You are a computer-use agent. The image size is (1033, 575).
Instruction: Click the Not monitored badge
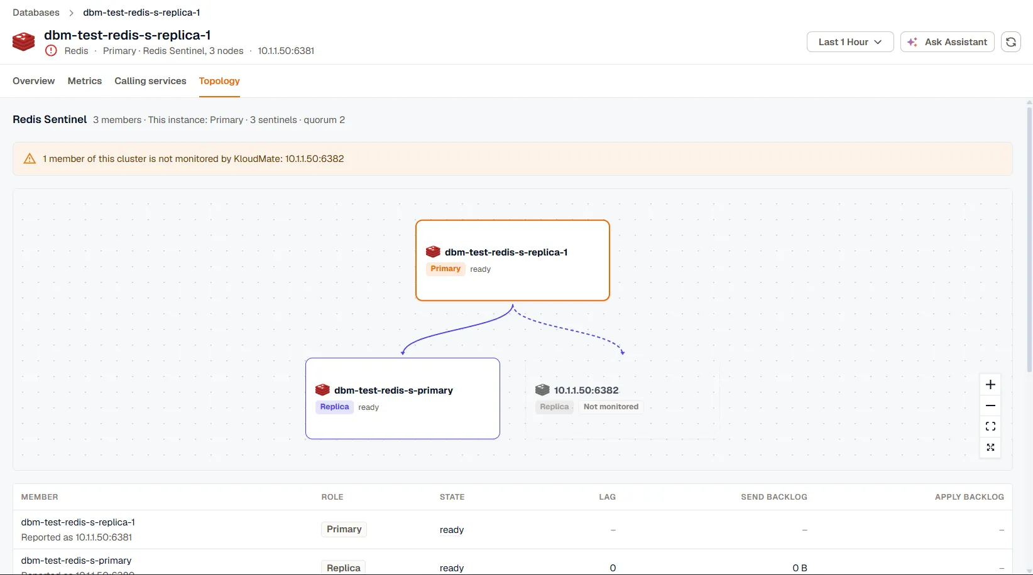coord(611,407)
